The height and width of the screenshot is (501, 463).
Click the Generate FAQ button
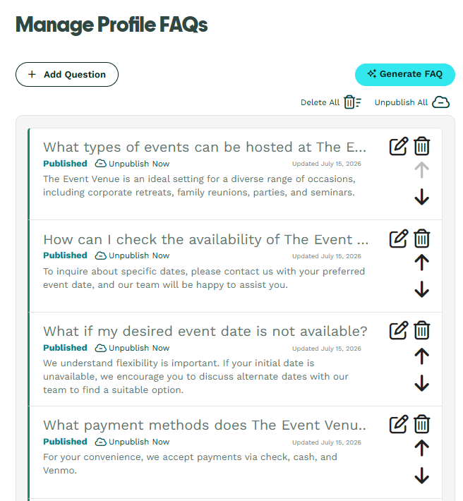405,75
